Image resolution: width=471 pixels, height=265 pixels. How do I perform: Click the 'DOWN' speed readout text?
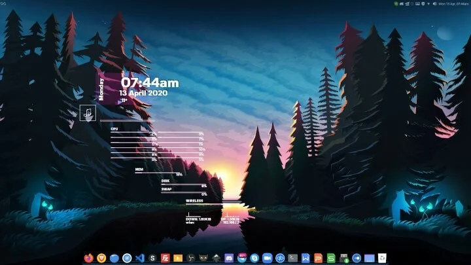coord(198,219)
